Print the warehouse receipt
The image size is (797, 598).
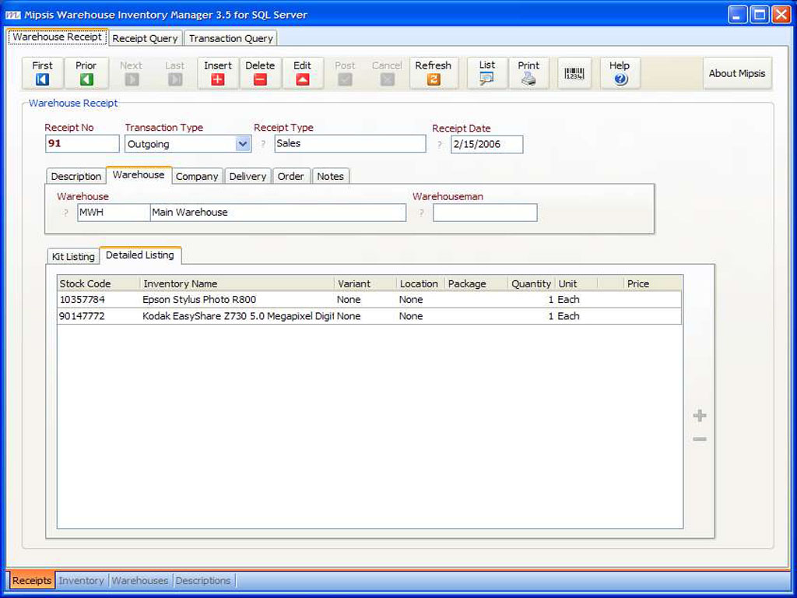[x=528, y=73]
